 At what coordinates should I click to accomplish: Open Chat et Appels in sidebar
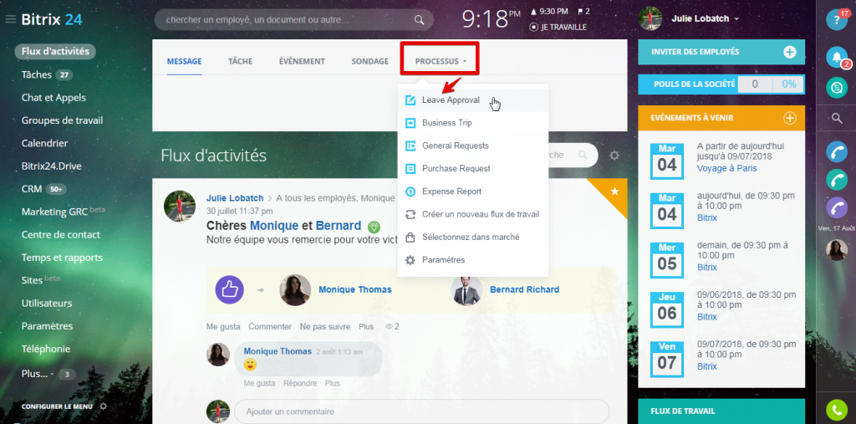pyautogui.click(x=53, y=98)
